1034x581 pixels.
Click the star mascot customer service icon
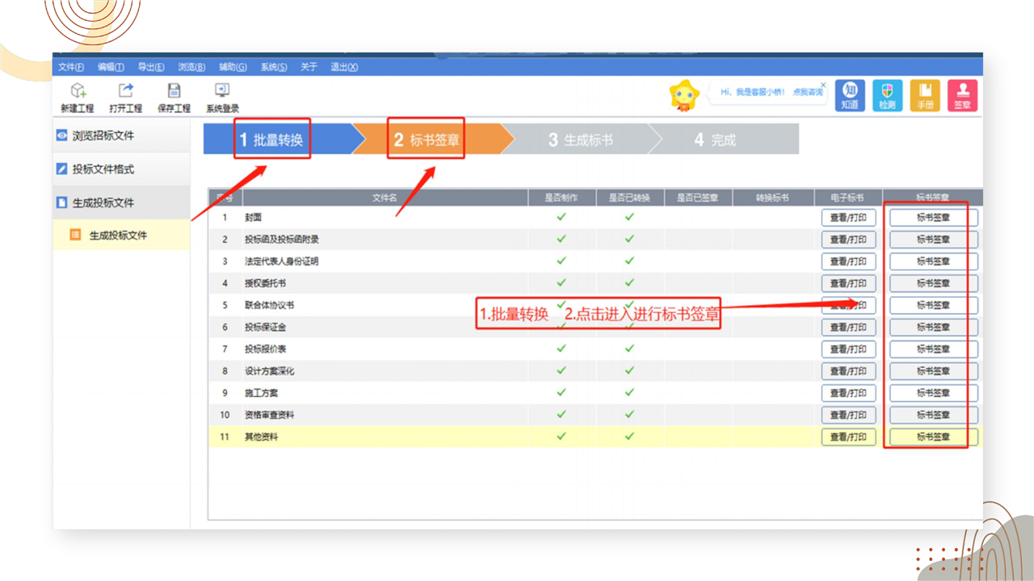pyautogui.click(x=683, y=95)
